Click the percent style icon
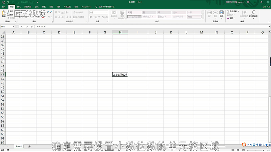271x152 pixels. (96, 17)
